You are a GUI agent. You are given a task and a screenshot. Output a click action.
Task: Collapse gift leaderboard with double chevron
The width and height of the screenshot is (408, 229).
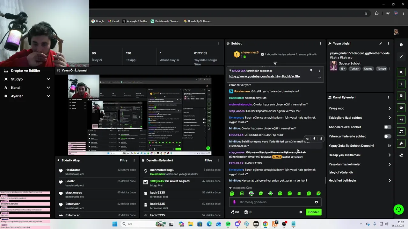(275, 63)
